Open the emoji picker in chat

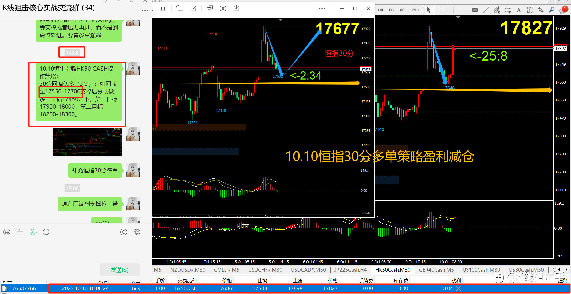(7, 232)
